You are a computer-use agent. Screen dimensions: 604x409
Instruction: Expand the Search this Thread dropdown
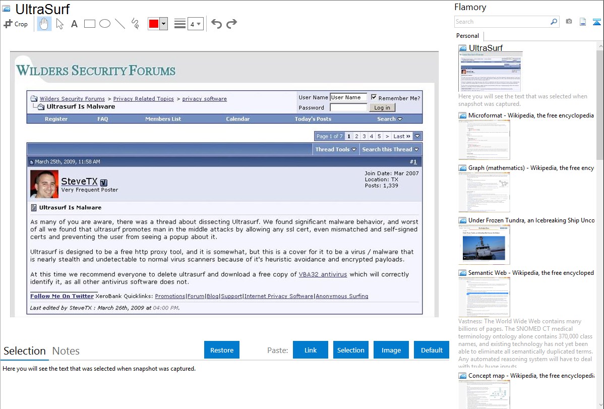click(390, 149)
